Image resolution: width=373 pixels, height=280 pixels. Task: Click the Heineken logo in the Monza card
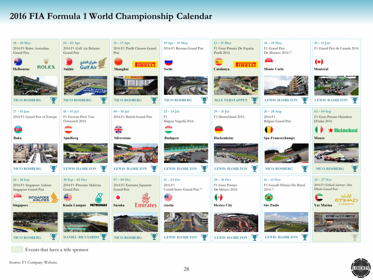(x=342, y=130)
